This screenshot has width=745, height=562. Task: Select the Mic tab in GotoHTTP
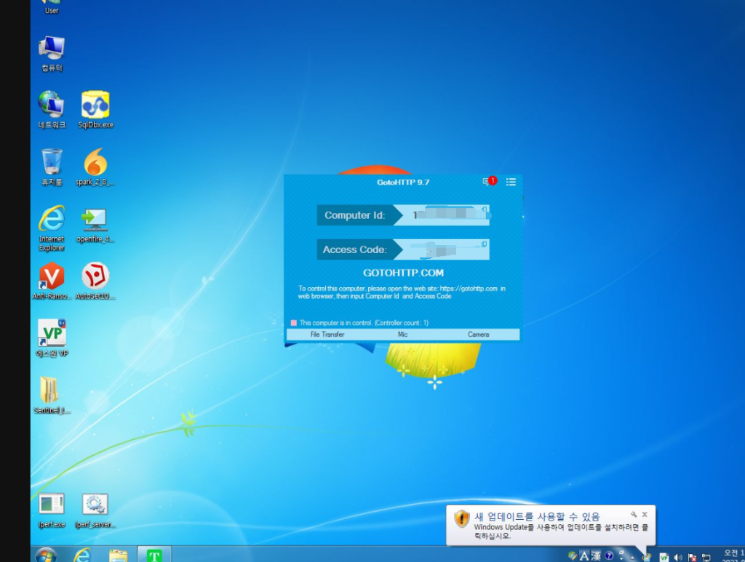tap(403, 334)
